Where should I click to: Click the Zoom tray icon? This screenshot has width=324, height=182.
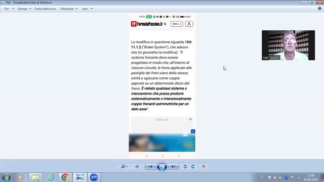(286, 177)
